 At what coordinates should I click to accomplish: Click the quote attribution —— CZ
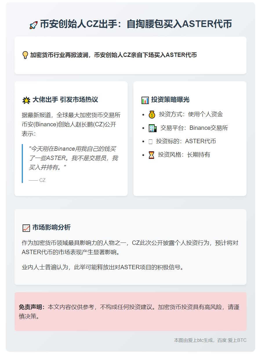[x=37, y=180]
